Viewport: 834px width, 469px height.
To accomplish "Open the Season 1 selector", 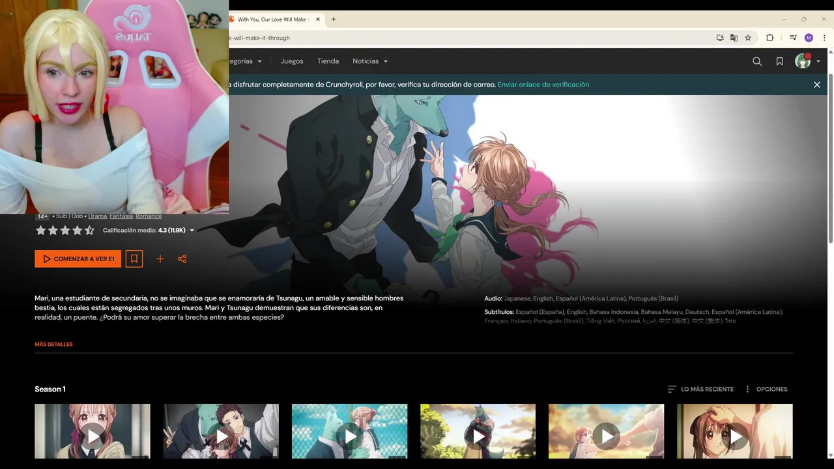I will [x=50, y=389].
